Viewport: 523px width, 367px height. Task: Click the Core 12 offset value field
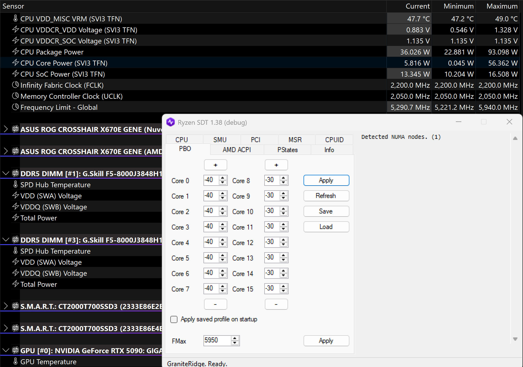(x=272, y=242)
